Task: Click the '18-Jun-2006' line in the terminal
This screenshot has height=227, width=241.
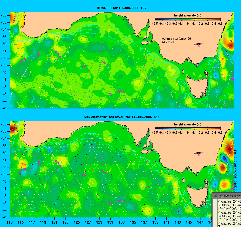Action: click(x=229, y=220)
